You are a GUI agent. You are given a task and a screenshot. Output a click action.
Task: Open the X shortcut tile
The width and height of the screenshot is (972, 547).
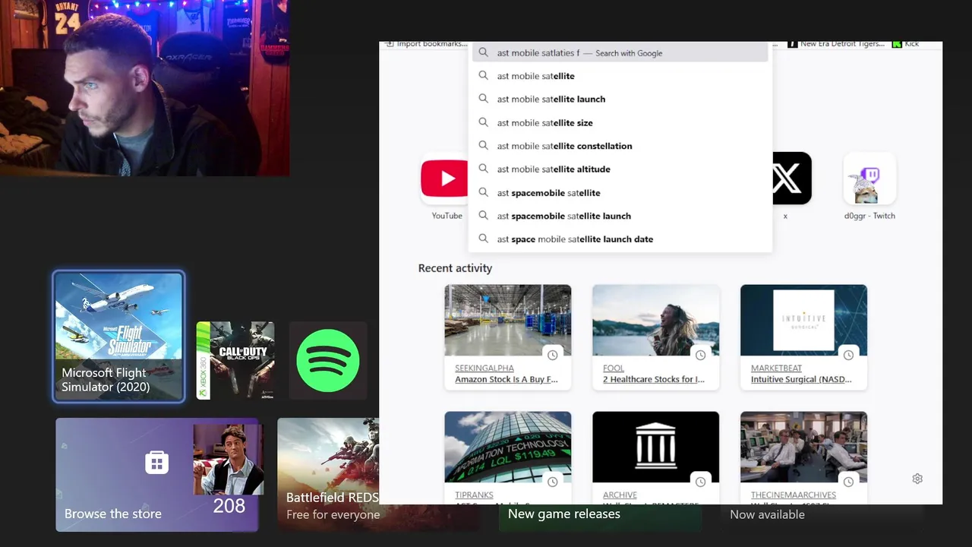(791, 179)
